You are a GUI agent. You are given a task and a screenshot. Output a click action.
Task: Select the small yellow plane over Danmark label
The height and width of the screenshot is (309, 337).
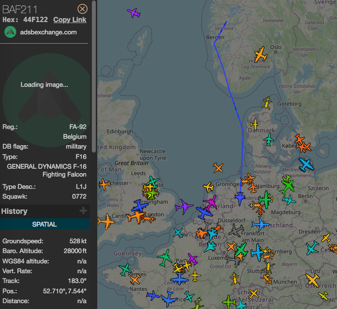point(254,125)
